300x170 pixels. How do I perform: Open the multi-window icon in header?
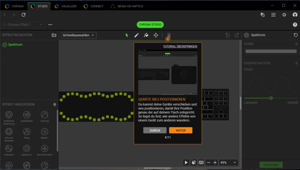[x=263, y=15]
